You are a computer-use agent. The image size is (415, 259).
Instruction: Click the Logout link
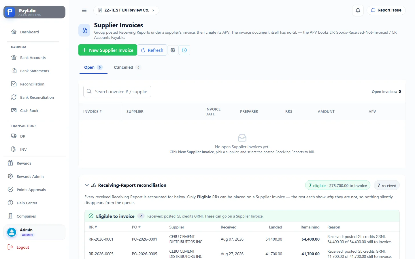click(18, 247)
